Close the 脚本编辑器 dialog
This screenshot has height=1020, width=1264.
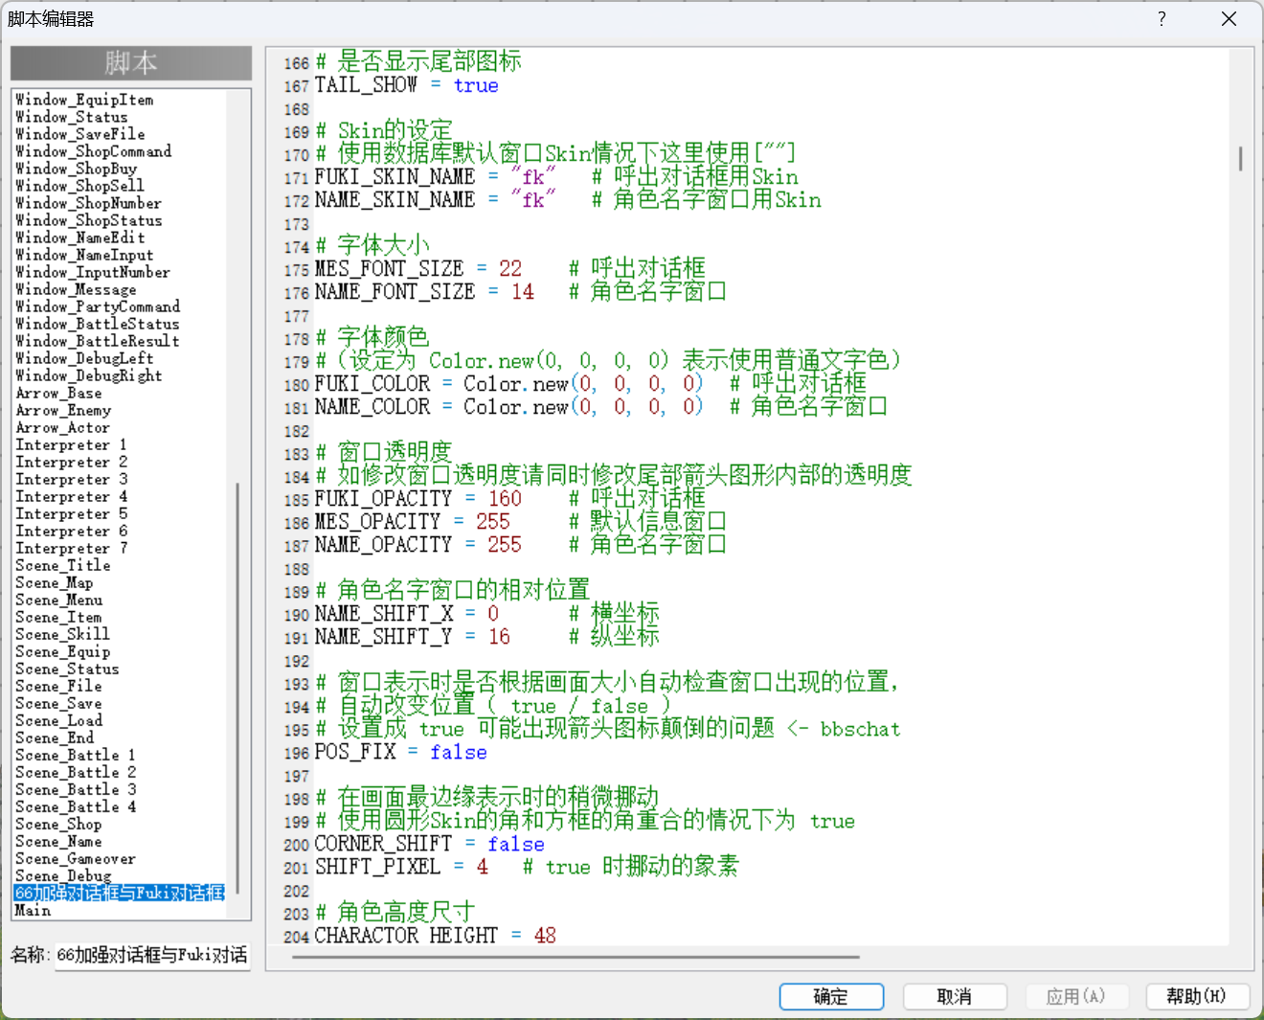coord(1229,19)
